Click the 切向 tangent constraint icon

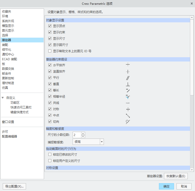pos(128,122)
